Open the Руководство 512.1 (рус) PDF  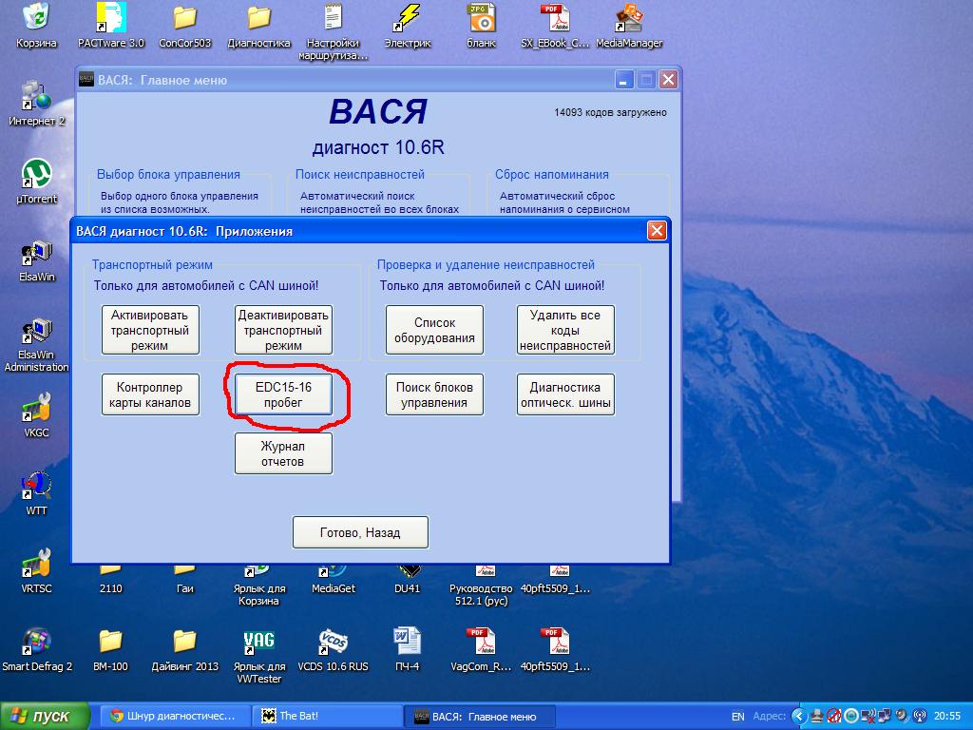pos(482,586)
